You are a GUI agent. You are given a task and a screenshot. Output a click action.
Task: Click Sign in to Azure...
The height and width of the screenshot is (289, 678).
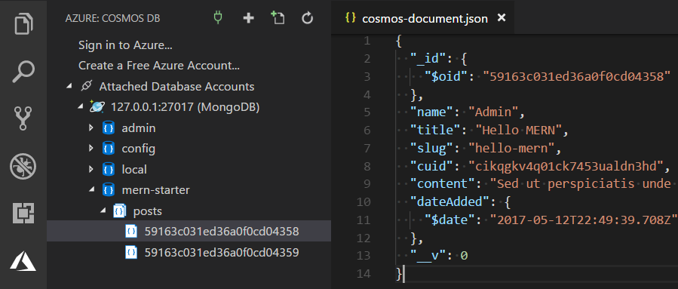coord(125,45)
